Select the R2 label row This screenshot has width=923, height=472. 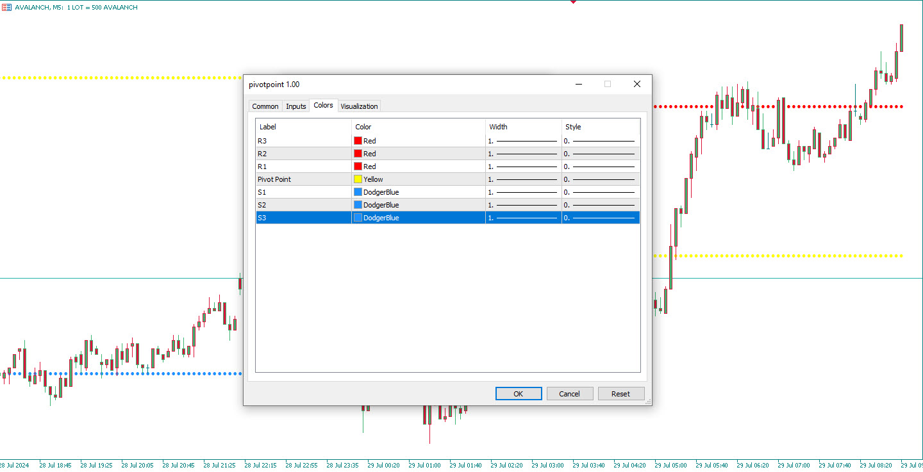303,154
